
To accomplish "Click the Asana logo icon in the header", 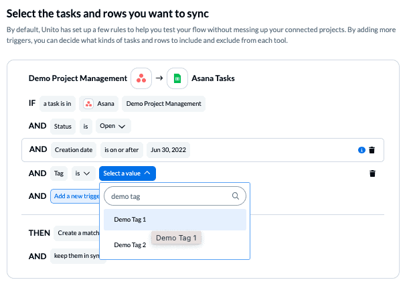I will (x=141, y=78).
